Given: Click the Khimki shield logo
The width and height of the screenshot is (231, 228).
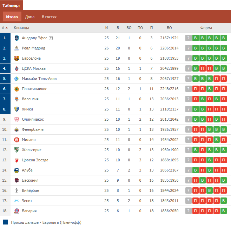Looking at the screenshot, I should (16, 109).
